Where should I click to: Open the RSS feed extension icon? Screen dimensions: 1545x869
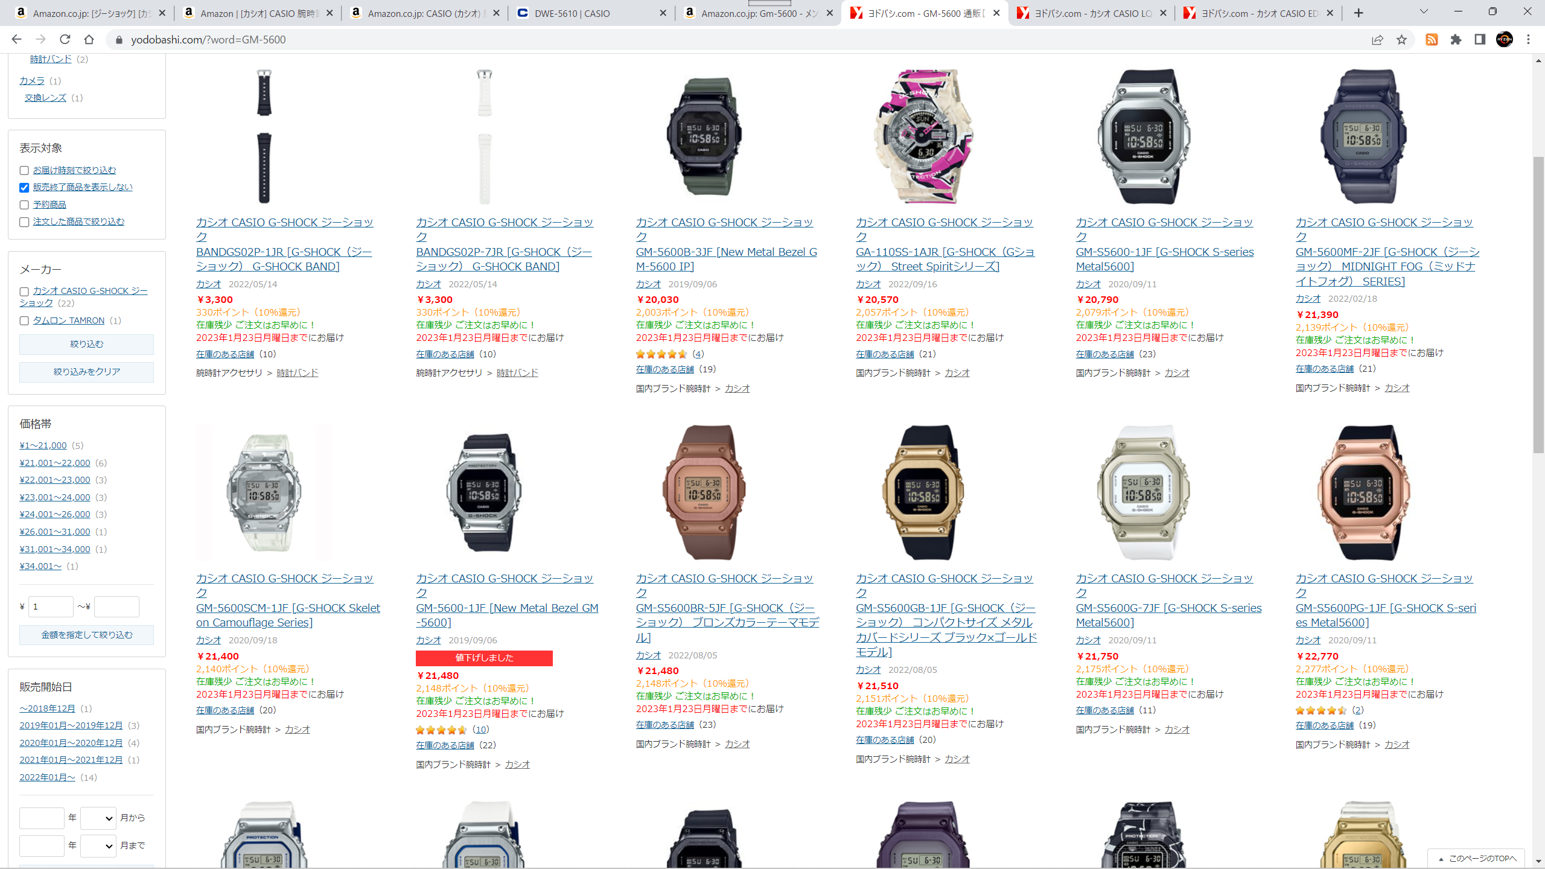(x=1432, y=39)
